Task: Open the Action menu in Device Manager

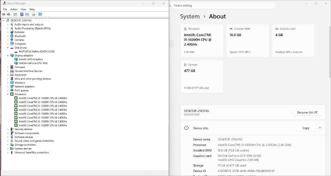Action: 14,9
